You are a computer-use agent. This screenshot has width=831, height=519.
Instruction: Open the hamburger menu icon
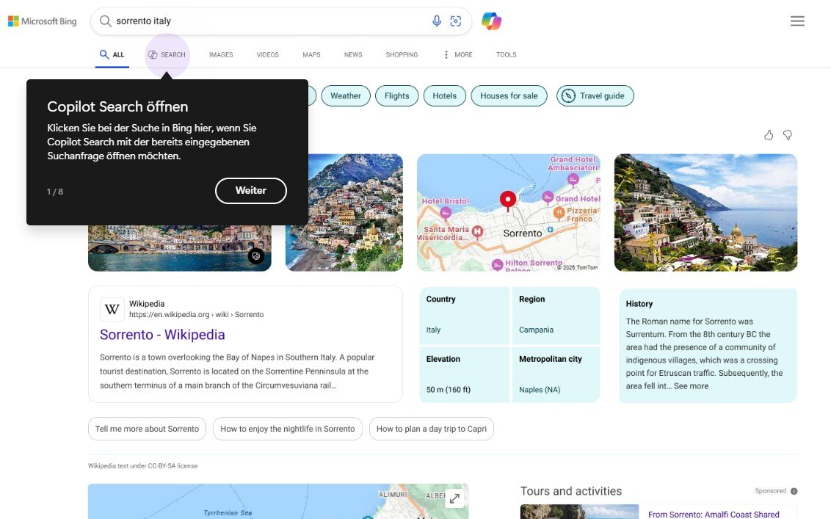tap(797, 21)
